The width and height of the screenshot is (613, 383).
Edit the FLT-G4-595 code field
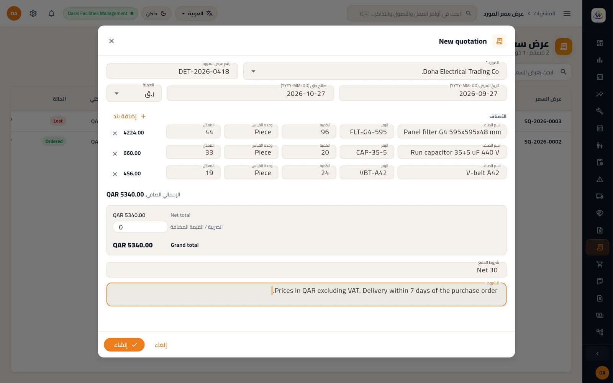[367, 132]
